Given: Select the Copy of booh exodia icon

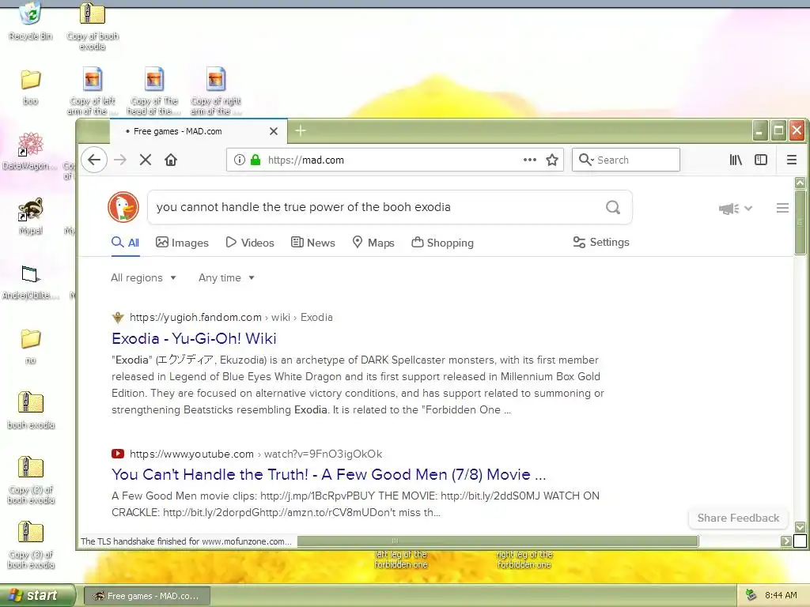Looking at the screenshot, I should tap(93, 26).
